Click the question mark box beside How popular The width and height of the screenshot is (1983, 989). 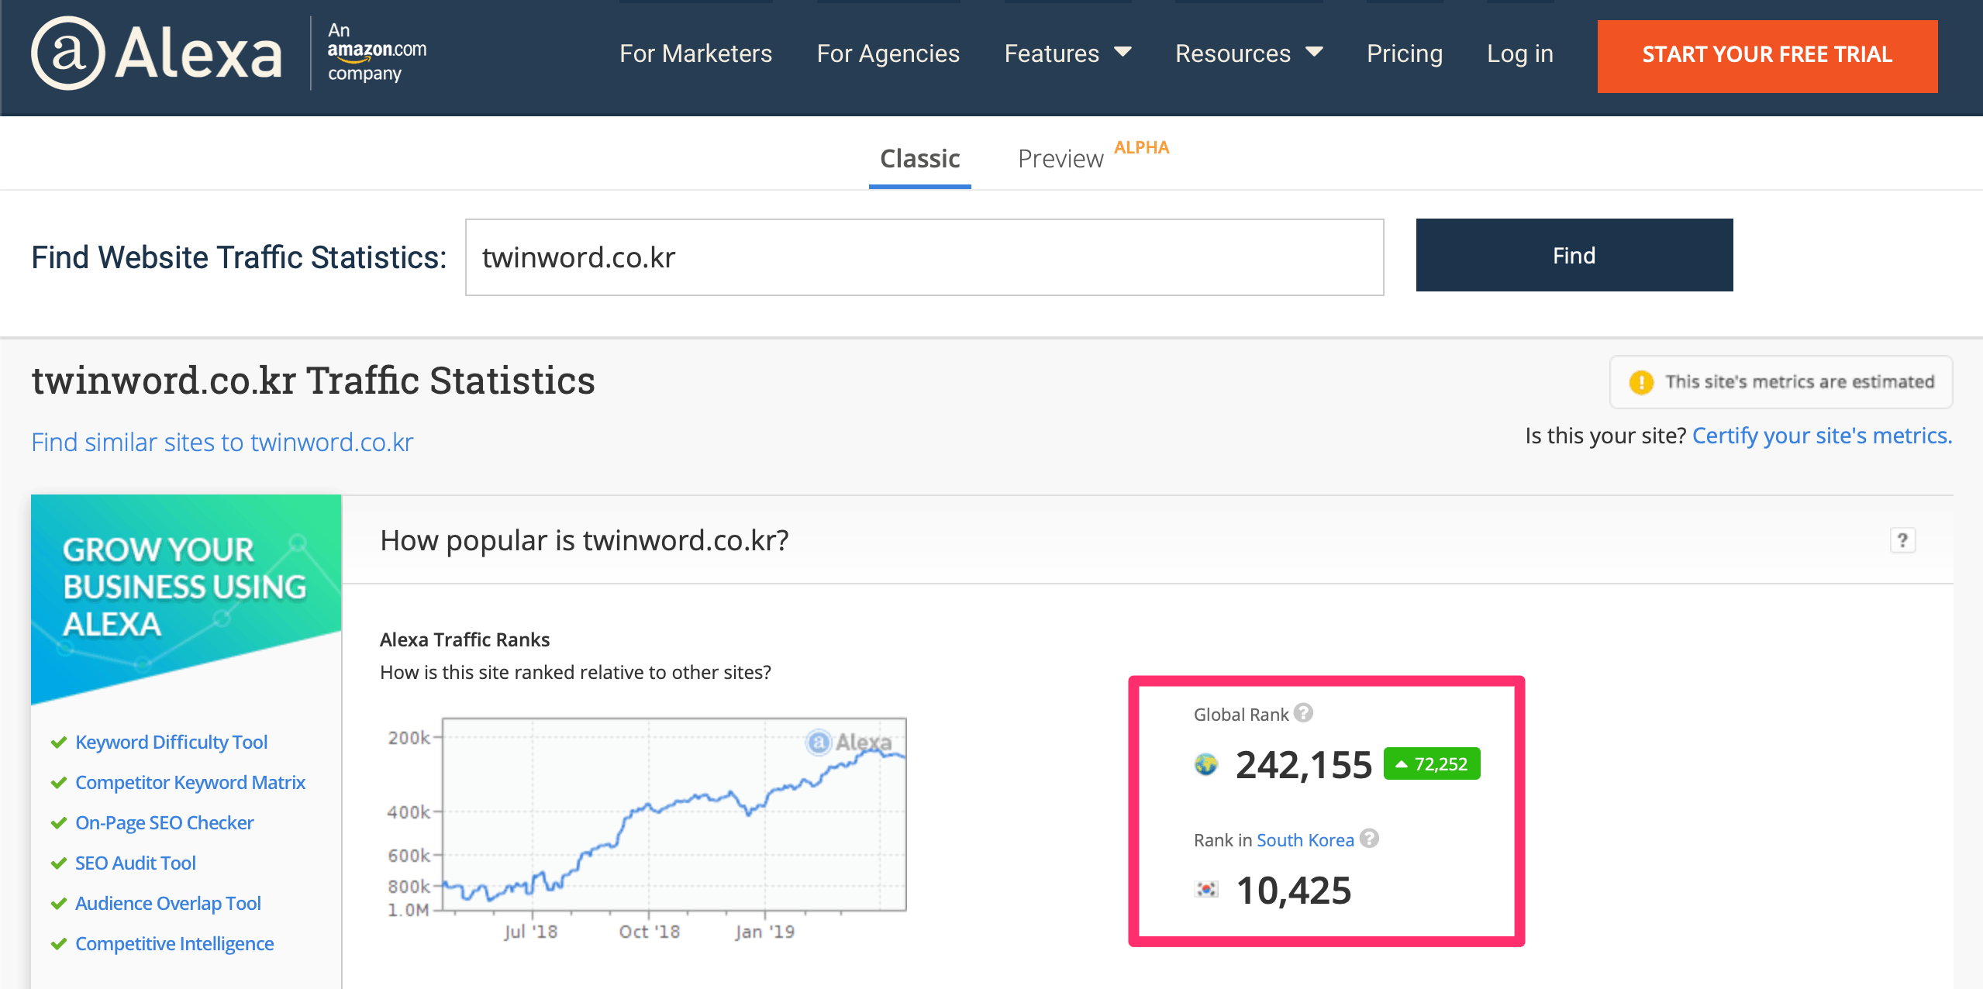click(x=1902, y=539)
